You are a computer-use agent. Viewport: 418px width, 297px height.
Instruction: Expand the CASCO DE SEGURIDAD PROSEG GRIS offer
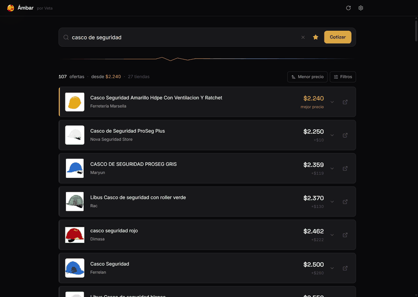pos(332,169)
